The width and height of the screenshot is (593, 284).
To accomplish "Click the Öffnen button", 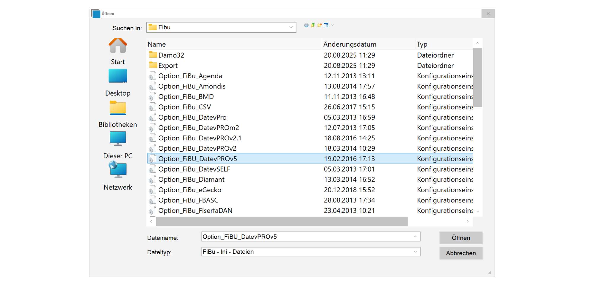I will point(461,238).
